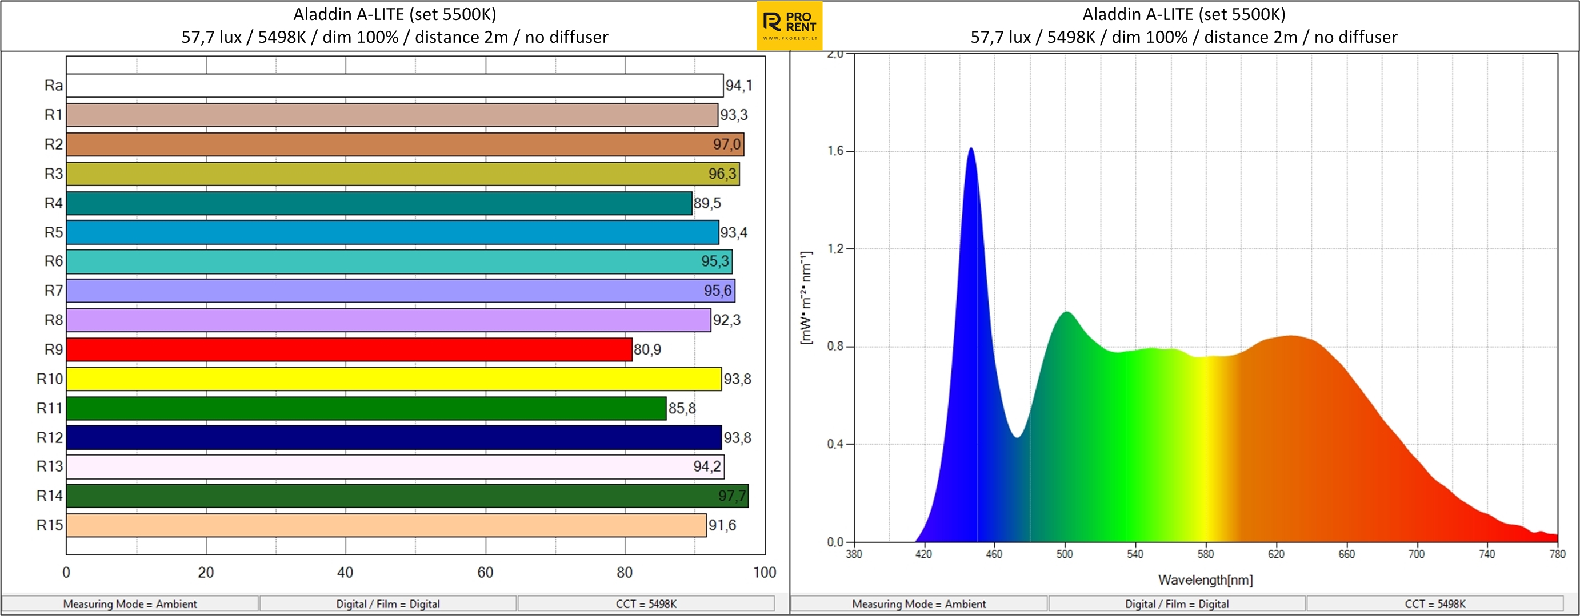The width and height of the screenshot is (1580, 616).
Task: Click the R1 value 93,3
Action: click(734, 115)
